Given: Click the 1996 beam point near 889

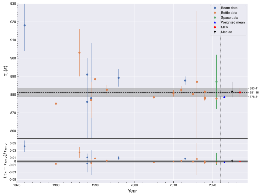Looking at the screenshot, I should (x=119, y=78).
